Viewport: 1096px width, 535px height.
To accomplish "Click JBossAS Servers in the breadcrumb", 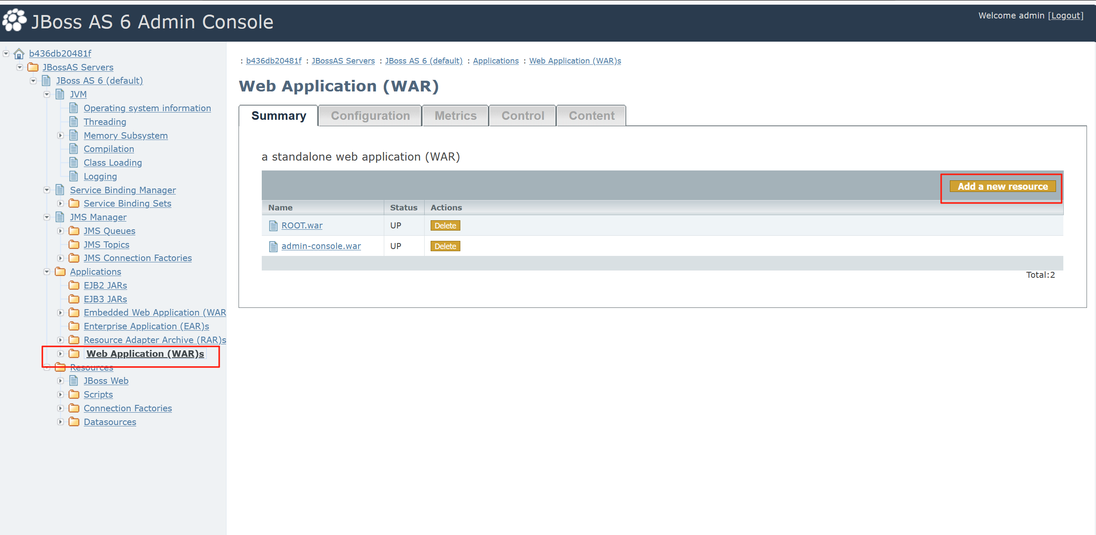I will click(x=343, y=61).
